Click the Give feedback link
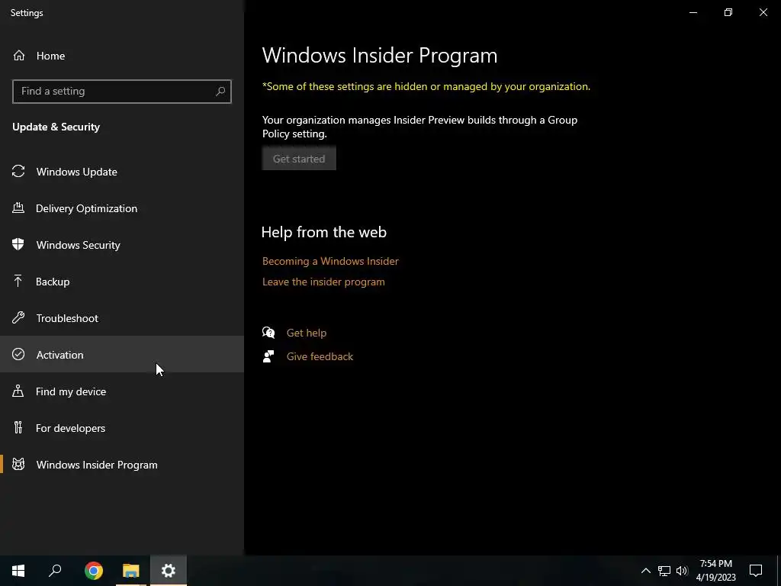Screen dimensions: 781x586 tap(320, 356)
